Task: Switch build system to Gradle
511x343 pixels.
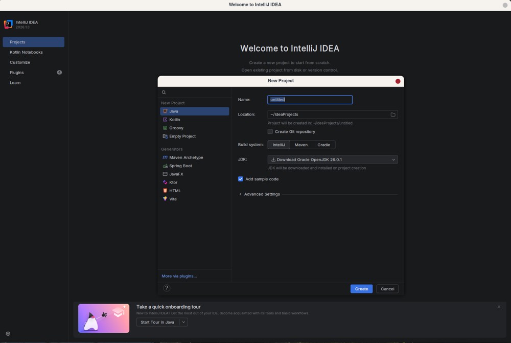Action: coord(323,145)
